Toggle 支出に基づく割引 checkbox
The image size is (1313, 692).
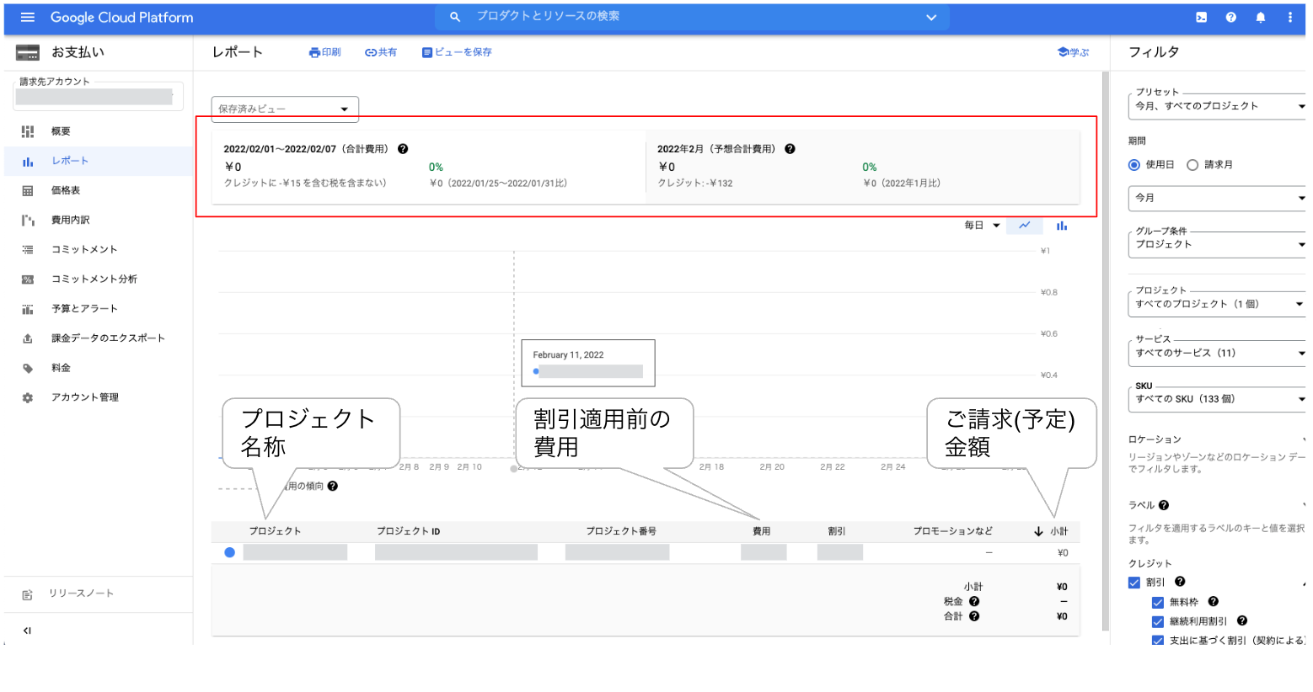(x=1158, y=641)
